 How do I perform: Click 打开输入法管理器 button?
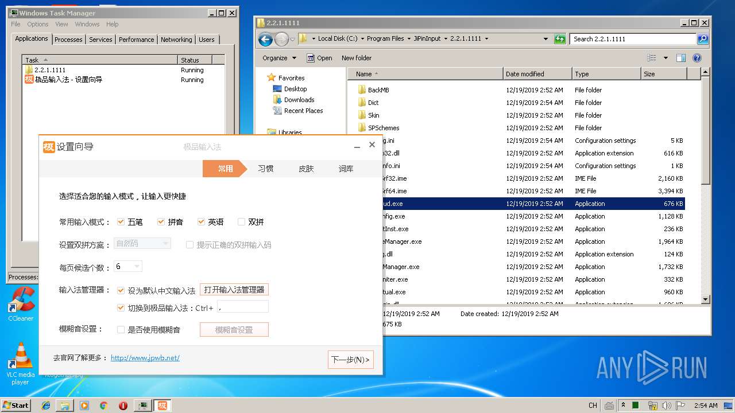pos(234,290)
